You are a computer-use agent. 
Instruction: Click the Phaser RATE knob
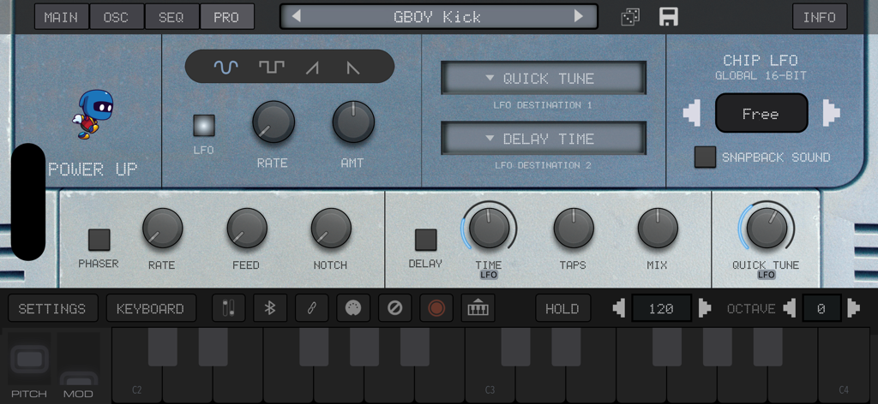point(162,228)
